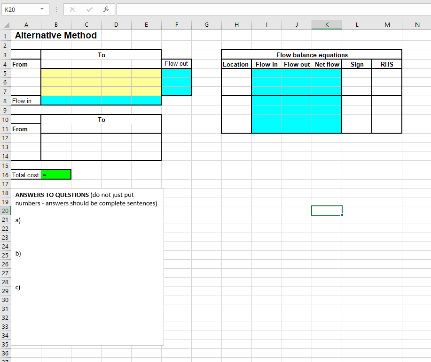Select column L header
This screenshot has width=431, height=362.
pyautogui.click(x=357, y=25)
